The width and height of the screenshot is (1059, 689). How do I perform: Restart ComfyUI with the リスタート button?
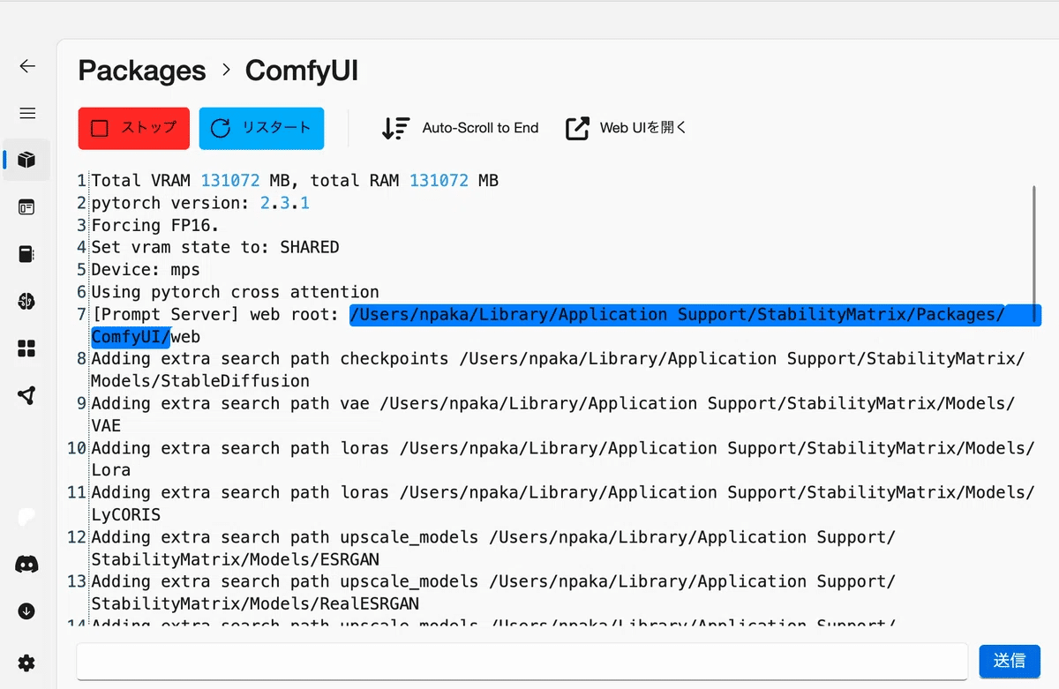[261, 127]
